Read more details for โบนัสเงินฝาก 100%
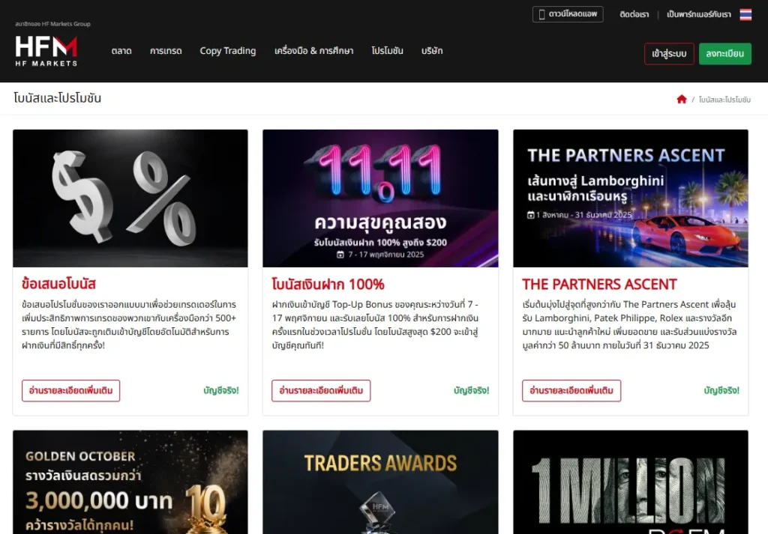768x534 pixels. coord(321,391)
